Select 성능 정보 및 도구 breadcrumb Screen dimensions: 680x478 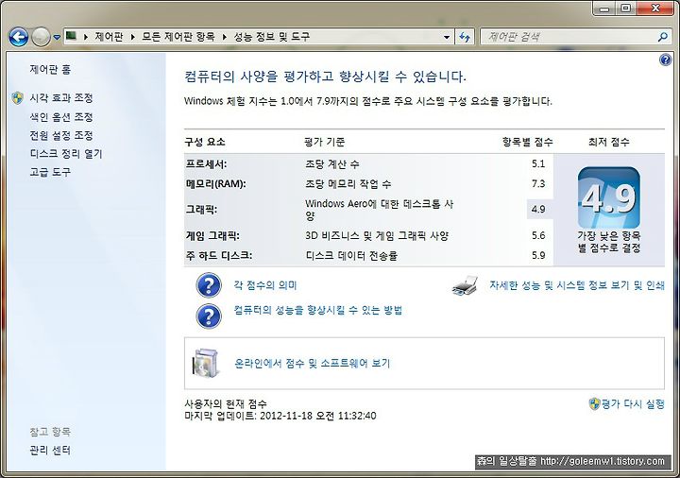click(272, 37)
